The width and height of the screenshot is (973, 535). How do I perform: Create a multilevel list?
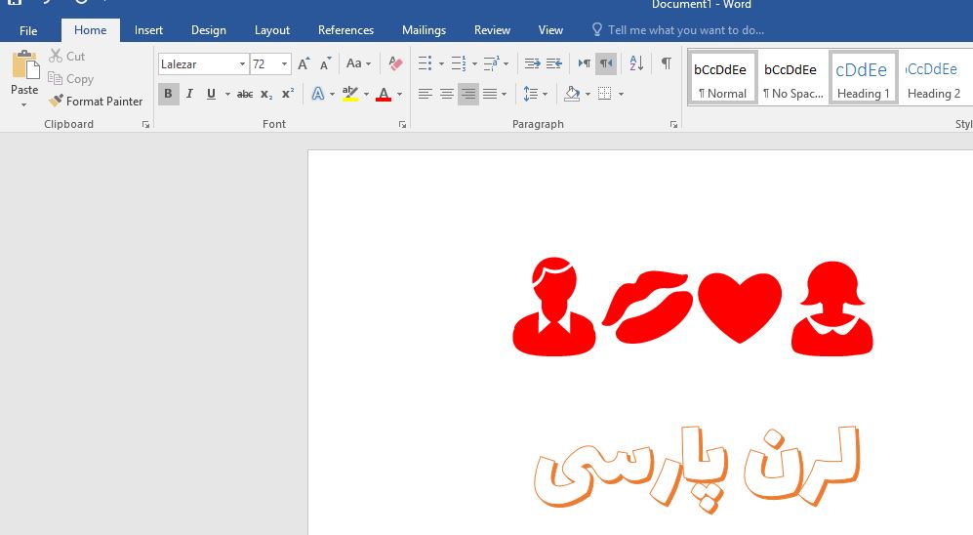492,63
